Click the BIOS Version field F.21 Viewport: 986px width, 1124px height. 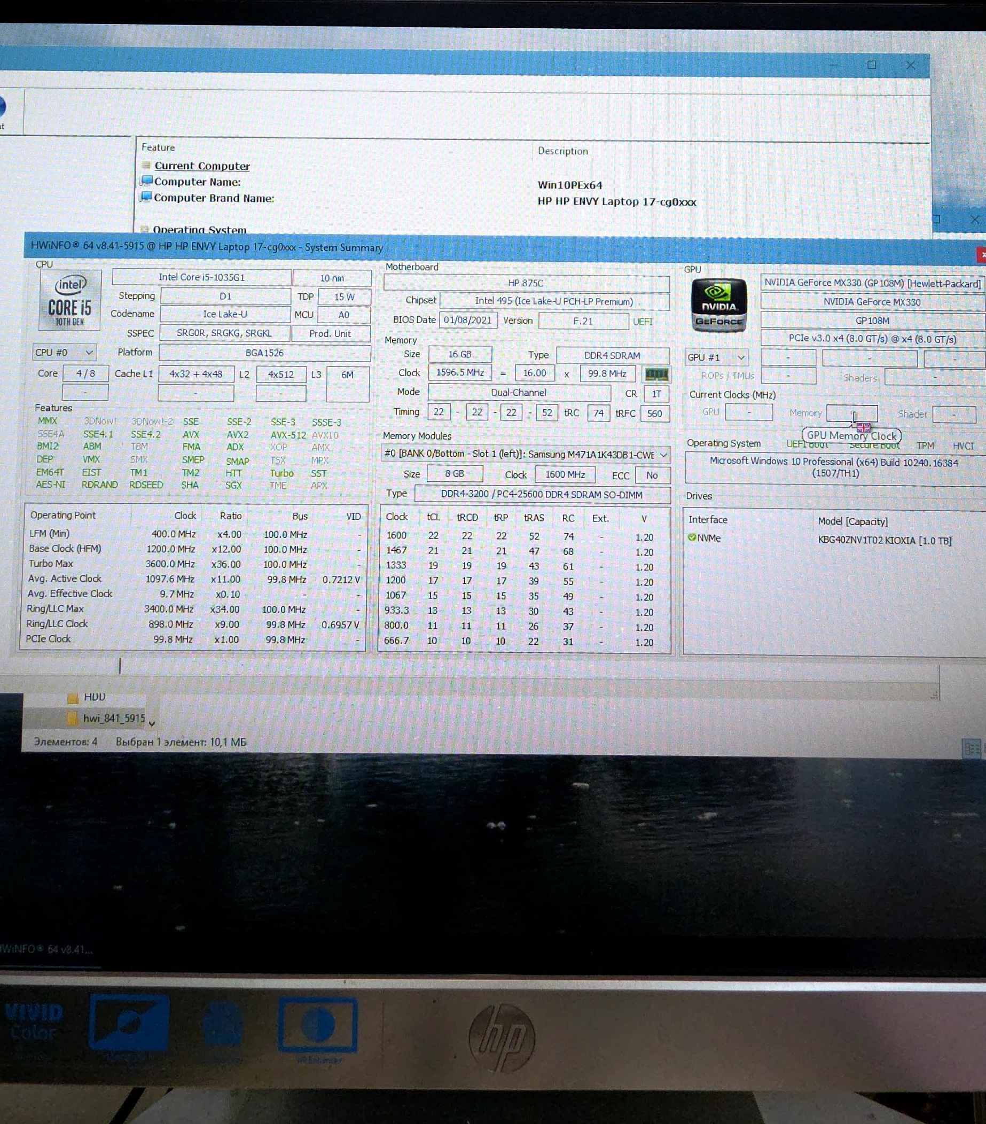tap(583, 321)
